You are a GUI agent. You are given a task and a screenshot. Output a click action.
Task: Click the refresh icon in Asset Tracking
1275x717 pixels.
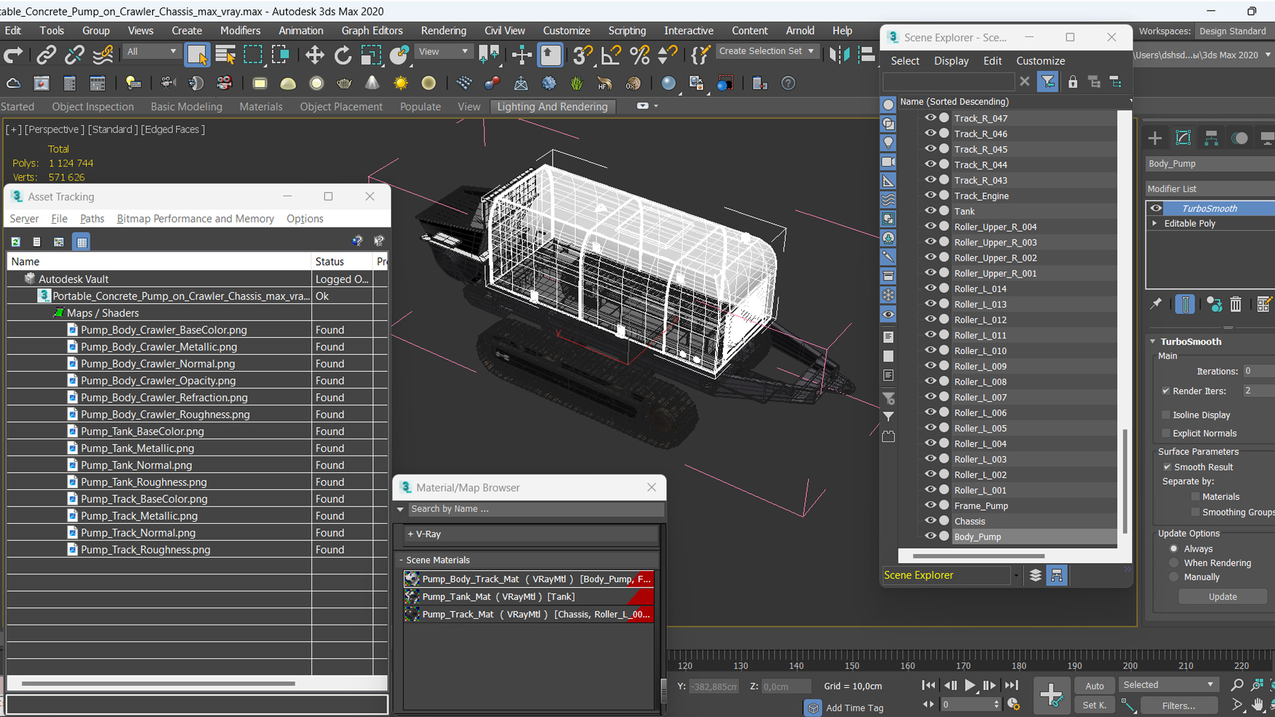(15, 242)
